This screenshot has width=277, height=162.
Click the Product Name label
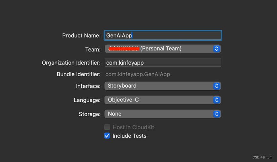[81, 36]
